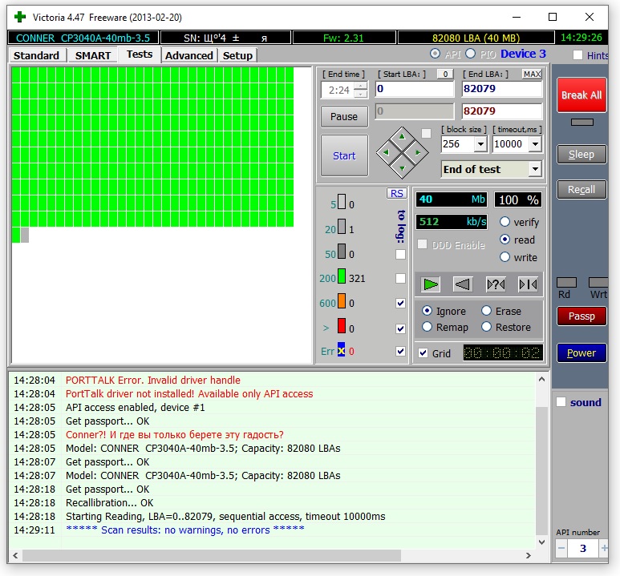Click the blue Err X block icon
Image resolution: width=620 pixels, height=576 pixels.
click(341, 350)
